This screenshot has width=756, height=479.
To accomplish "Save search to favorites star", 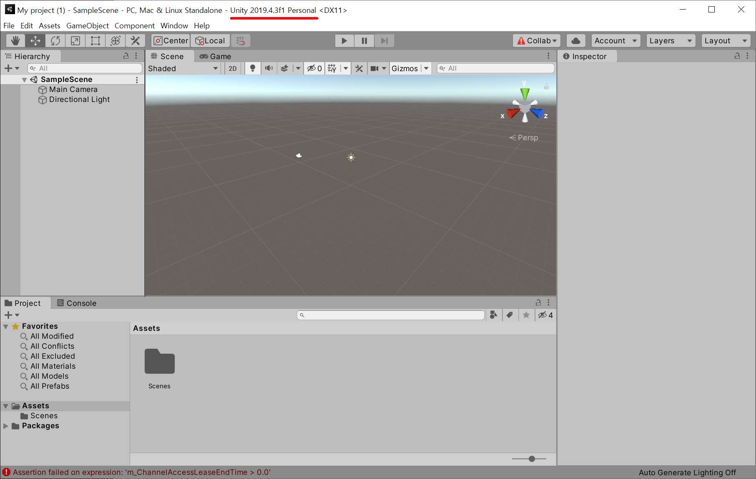I will (526, 315).
